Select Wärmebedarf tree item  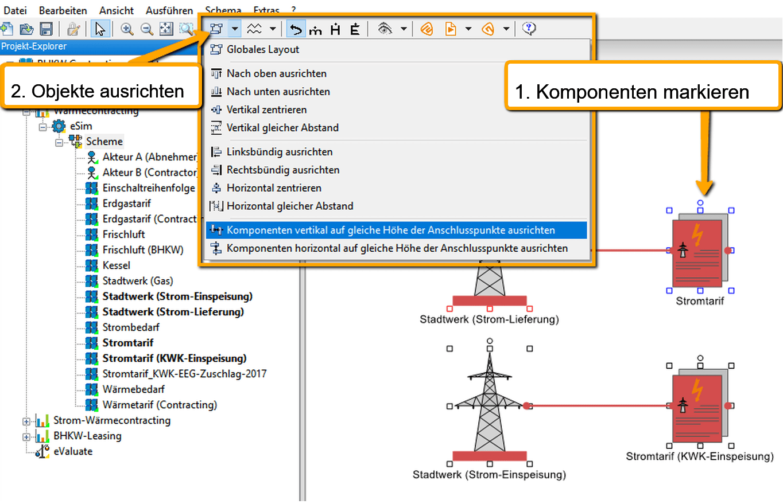tap(134, 389)
